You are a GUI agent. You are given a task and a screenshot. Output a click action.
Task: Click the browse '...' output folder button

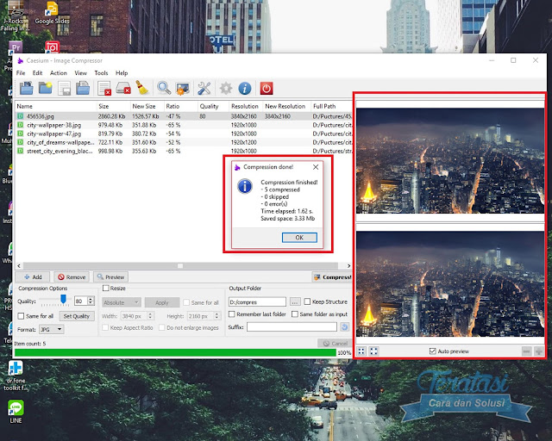(x=295, y=301)
